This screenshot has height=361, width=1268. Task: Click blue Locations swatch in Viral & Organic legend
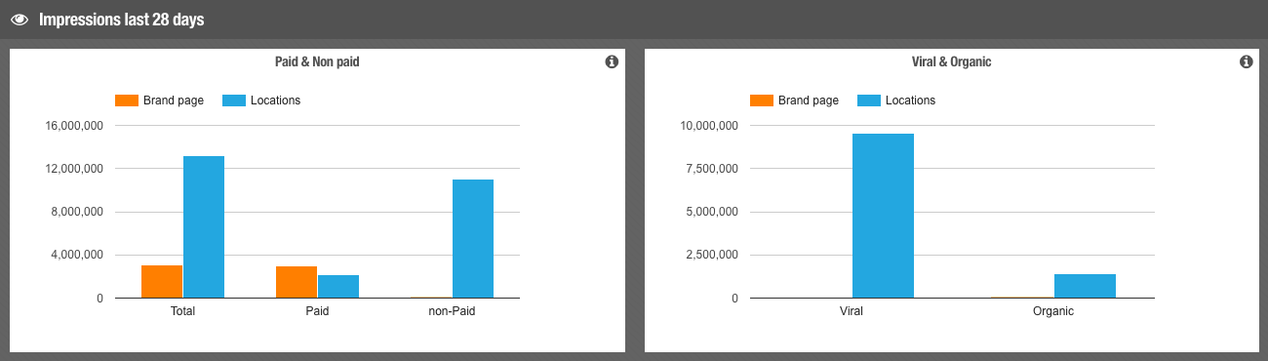coord(869,100)
